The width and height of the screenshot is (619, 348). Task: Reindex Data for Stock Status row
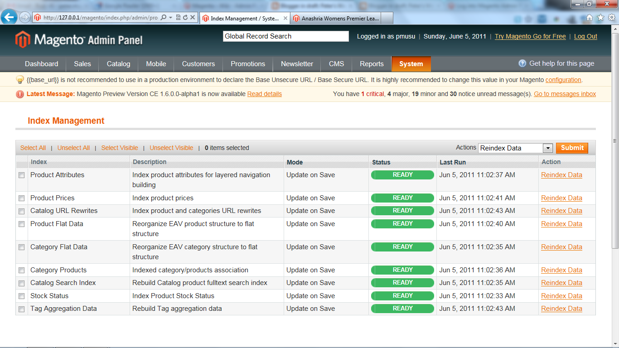click(x=561, y=296)
